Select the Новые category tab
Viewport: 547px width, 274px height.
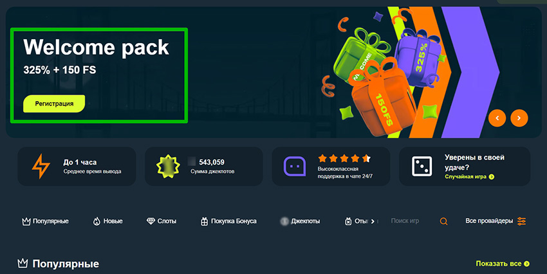coord(108,221)
